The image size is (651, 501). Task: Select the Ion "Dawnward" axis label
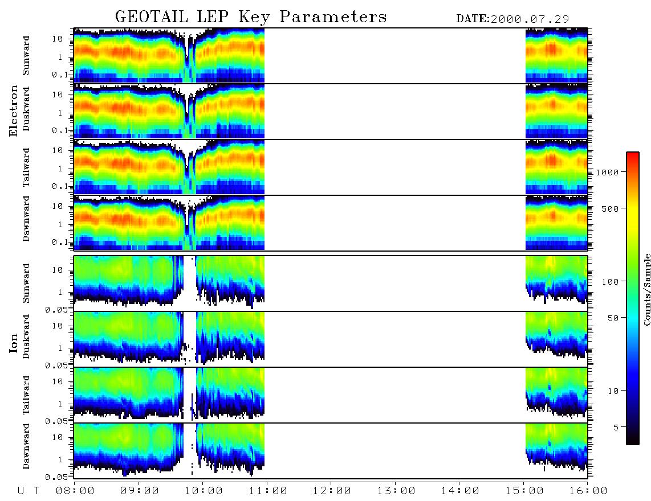coord(26,446)
